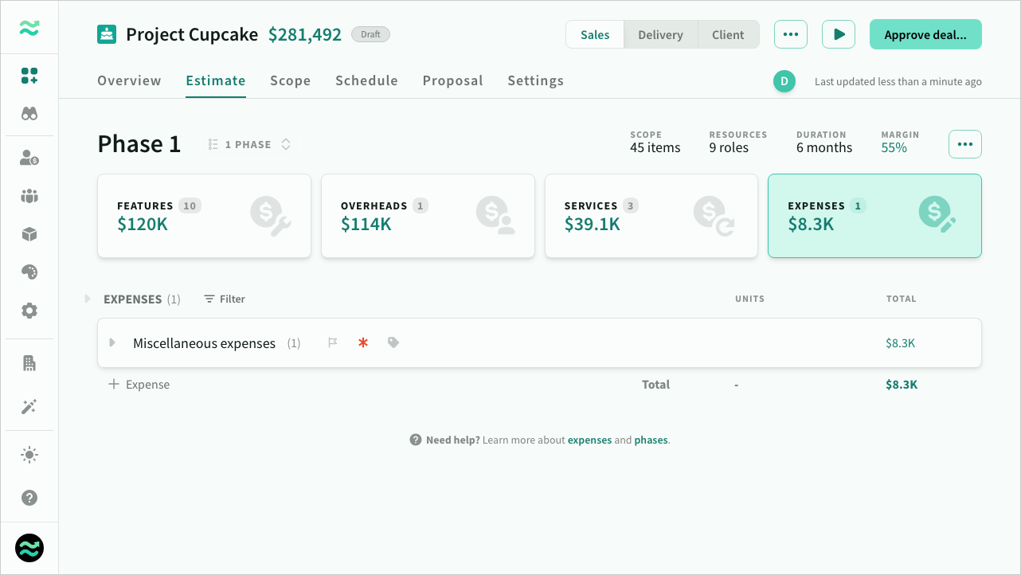The width and height of the screenshot is (1021, 575).
Task: Open the Proposal tab
Action: coord(452,80)
